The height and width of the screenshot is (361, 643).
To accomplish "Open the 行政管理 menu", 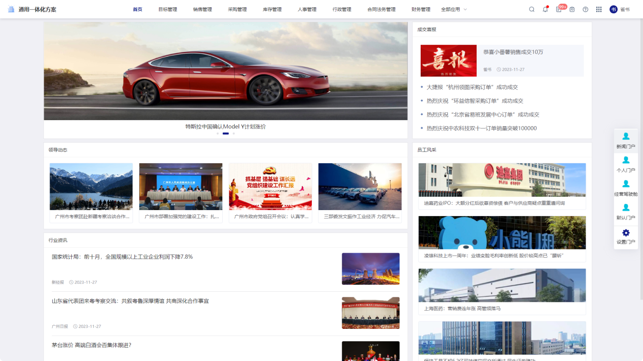I will click(342, 9).
